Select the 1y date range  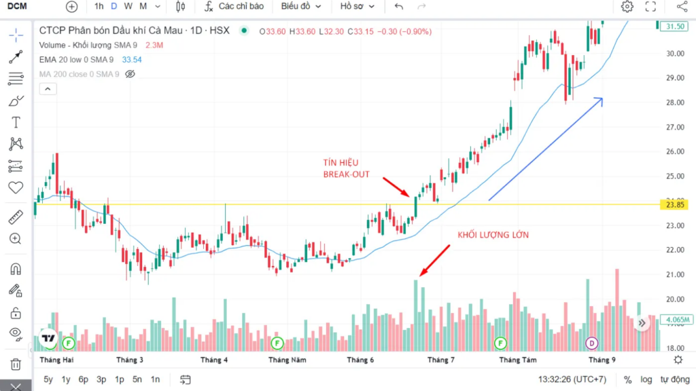coord(66,379)
